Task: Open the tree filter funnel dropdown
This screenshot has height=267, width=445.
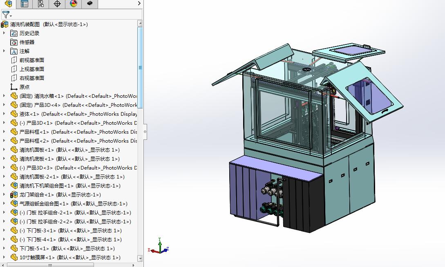Action: (x=7, y=14)
